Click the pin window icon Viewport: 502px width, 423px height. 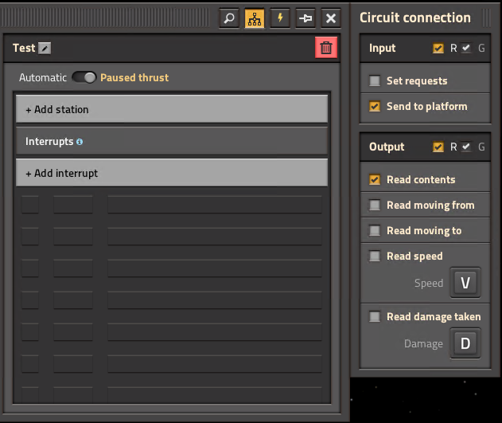click(x=305, y=18)
